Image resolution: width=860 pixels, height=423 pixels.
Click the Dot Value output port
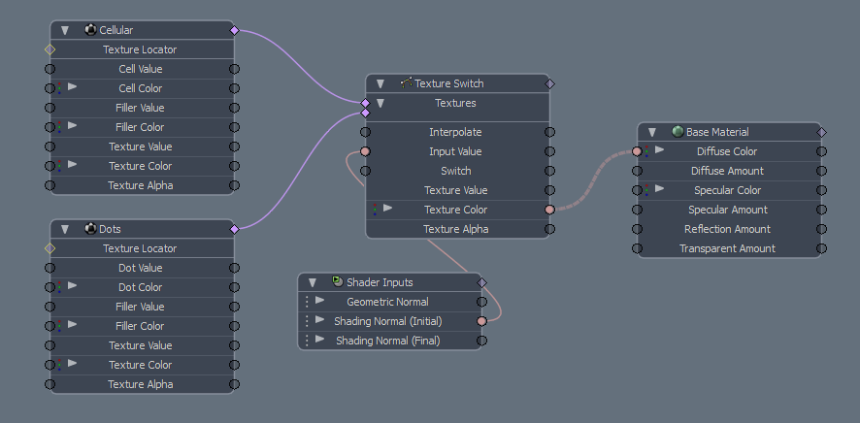(x=234, y=268)
